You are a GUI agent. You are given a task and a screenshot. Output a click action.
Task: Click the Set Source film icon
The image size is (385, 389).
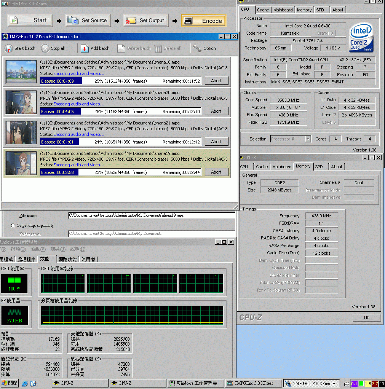click(x=73, y=20)
